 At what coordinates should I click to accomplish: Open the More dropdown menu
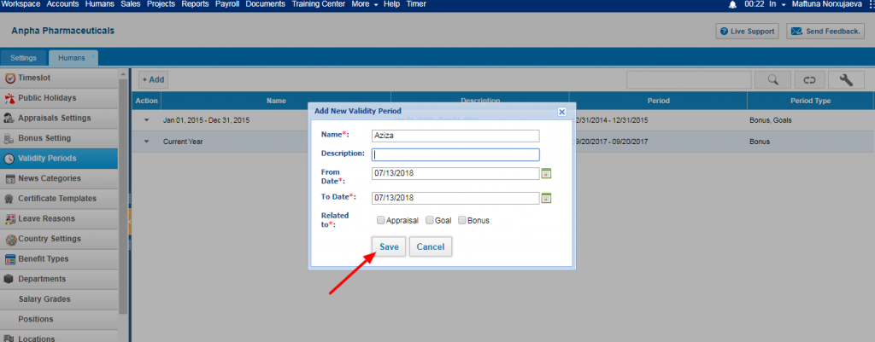coord(364,4)
